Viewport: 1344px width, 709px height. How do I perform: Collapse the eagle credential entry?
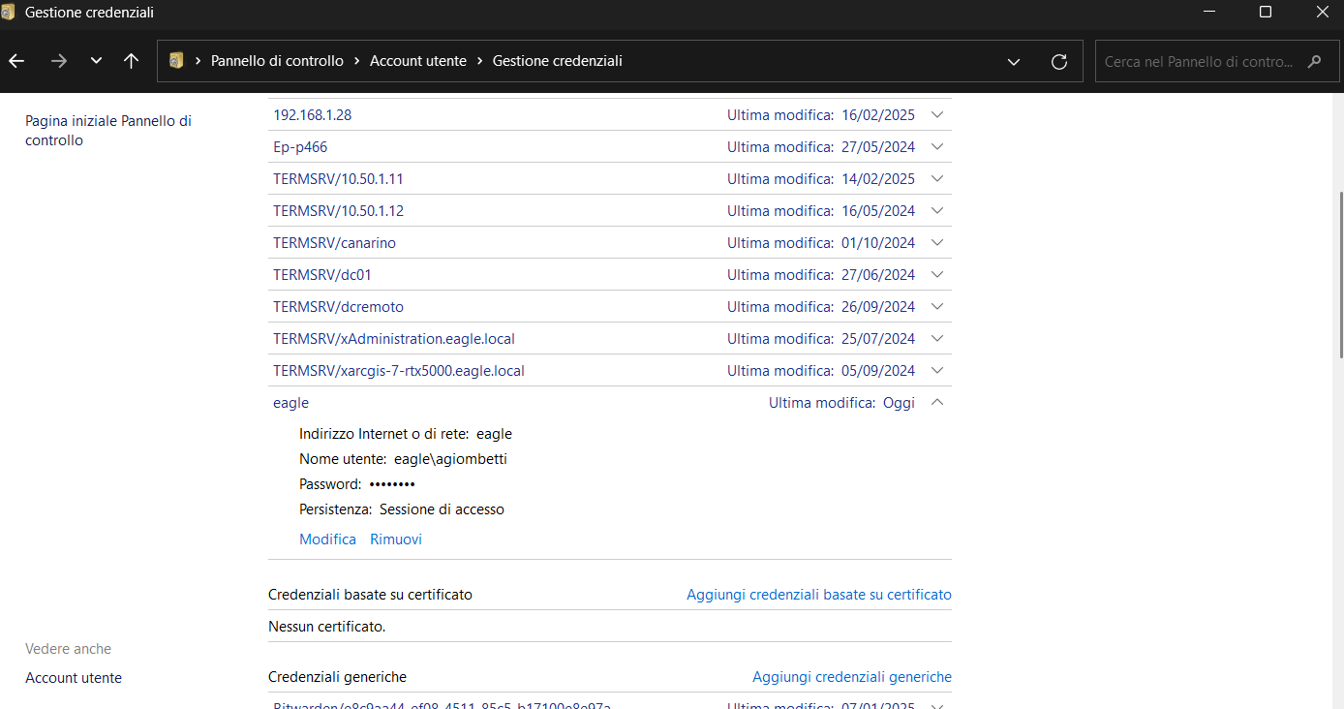pos(936,403)
